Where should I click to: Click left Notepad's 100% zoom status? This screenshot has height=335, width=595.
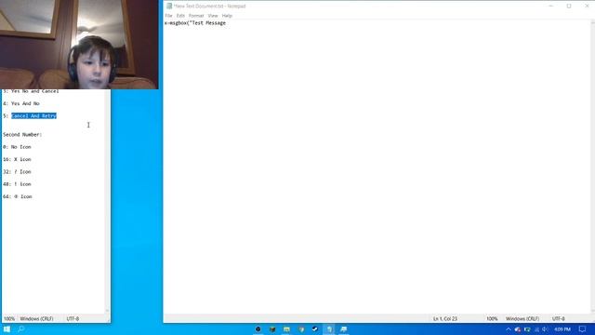[9, 319]
